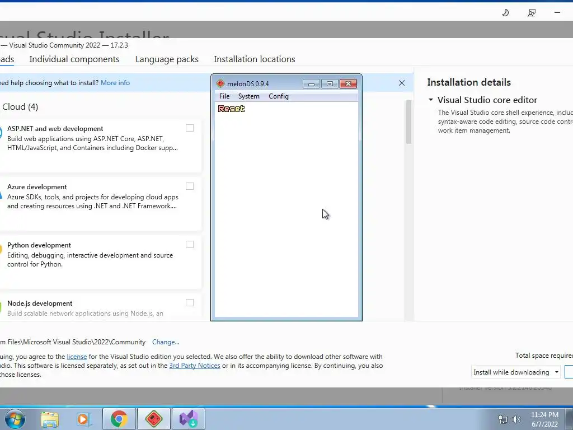Click the melonDS title bar icon
This screenshot has width=573, height=430.
tap(220, 84)
